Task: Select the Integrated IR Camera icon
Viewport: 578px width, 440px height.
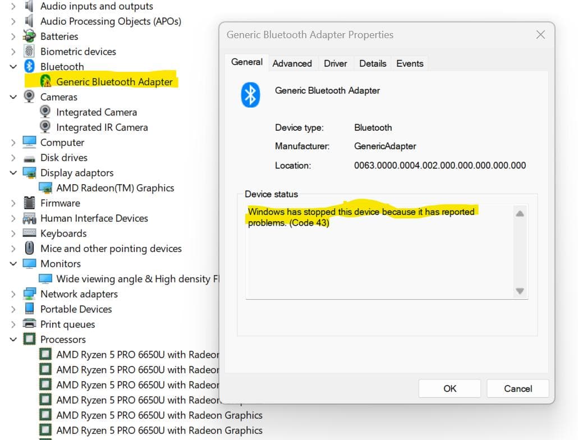Action: 46,127
